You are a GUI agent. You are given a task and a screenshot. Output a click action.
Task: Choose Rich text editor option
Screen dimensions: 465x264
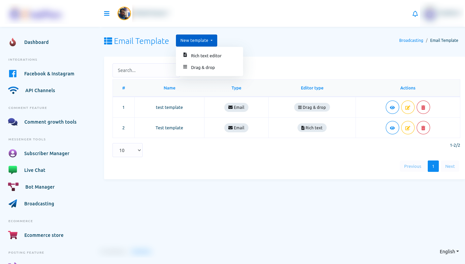coord(206,56)
